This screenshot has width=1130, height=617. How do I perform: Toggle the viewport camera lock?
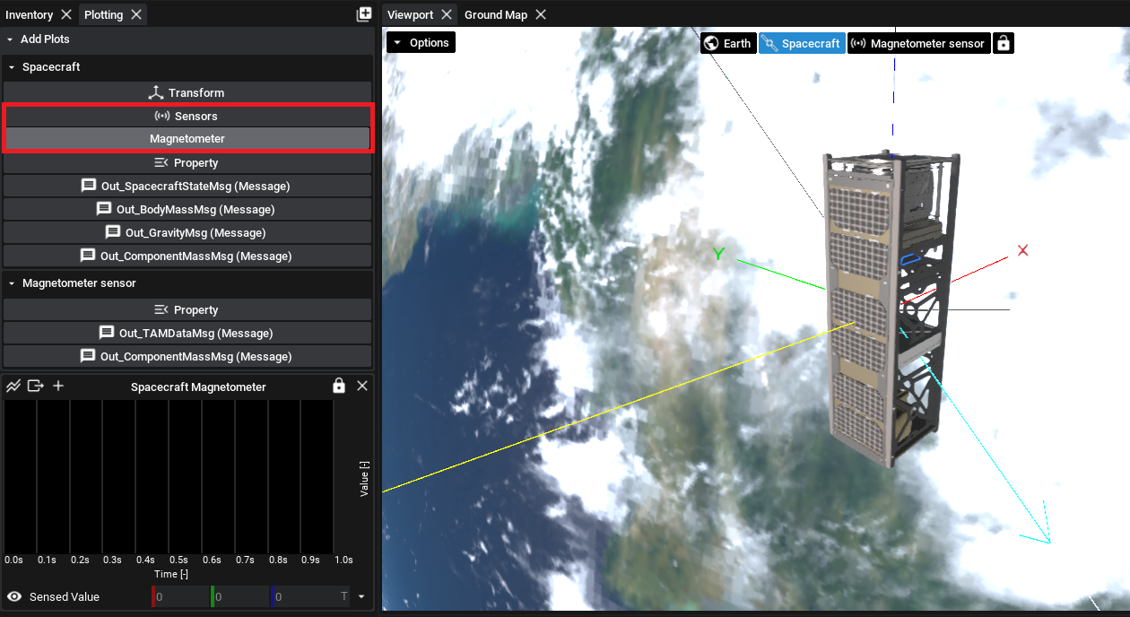tap(1004, 43)
